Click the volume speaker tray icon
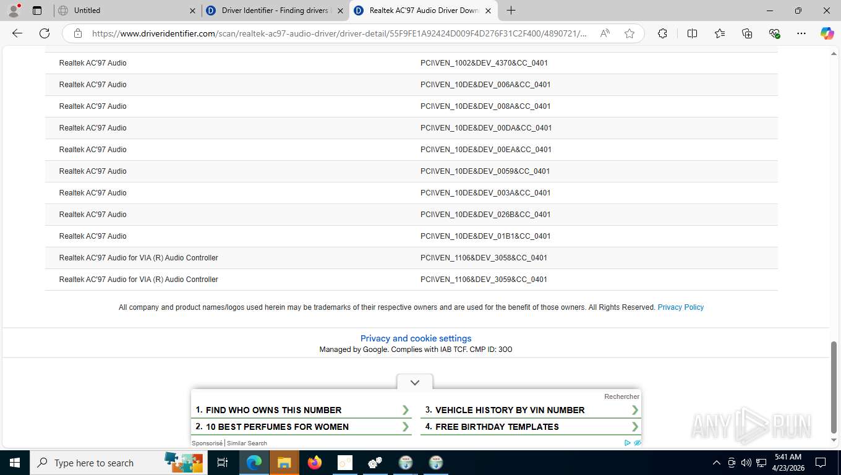 point(746,463)
